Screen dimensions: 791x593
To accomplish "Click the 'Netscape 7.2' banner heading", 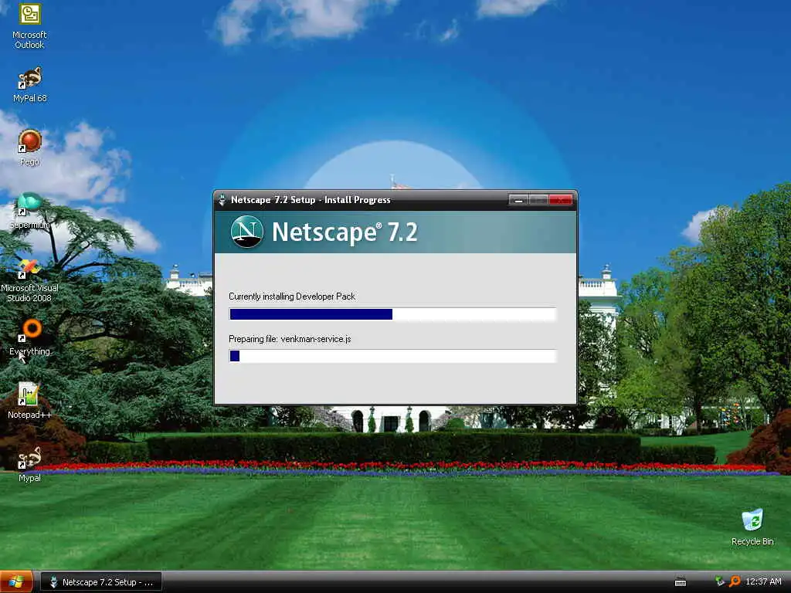I will [x=345, y=232].
